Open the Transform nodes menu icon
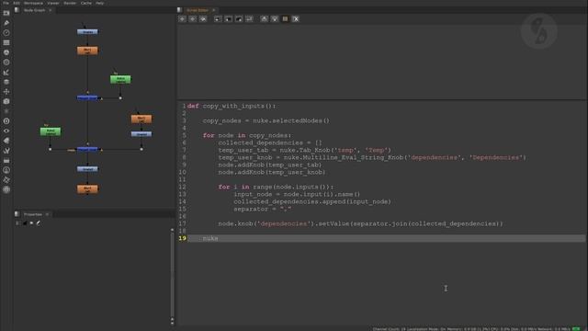Screen dimensions: 588x331 point(6,92)
